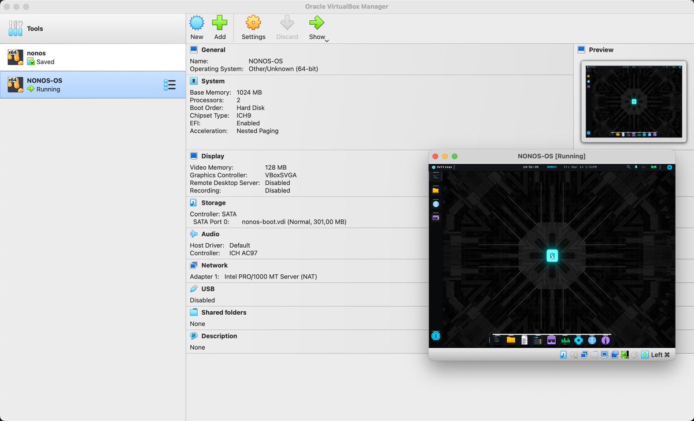This screenshot has width=694, height=421.
Task: Click the green Show arrow icon
Action: pyautogui.click(x=316, y=23)
